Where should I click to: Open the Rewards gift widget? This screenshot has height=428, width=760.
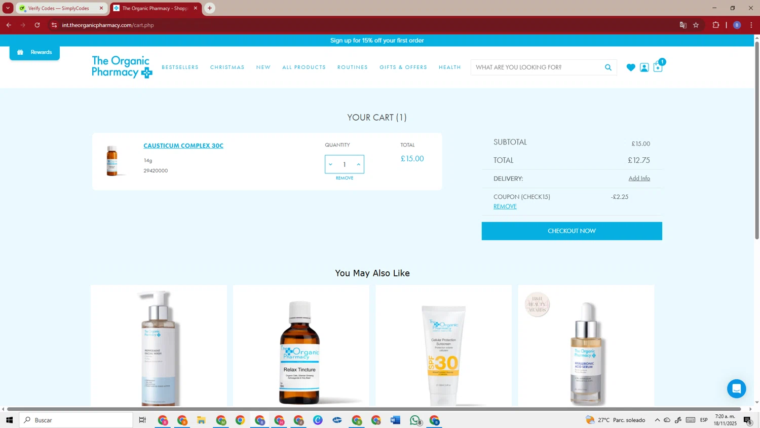(34, 52)
